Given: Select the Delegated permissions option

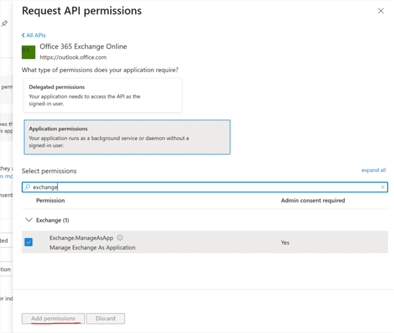Looking at the screenshot, I should click(x=102, y=96).
